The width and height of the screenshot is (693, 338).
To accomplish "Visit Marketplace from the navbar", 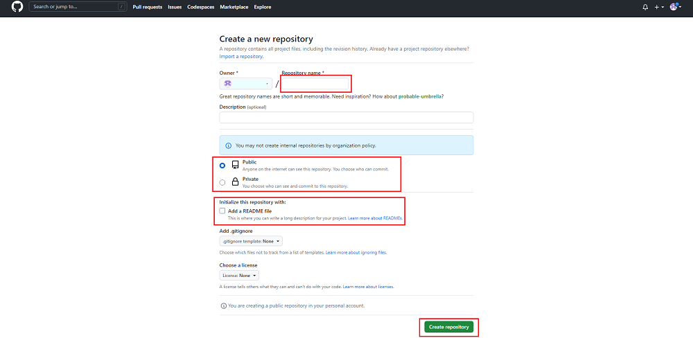I will point(234,7).
